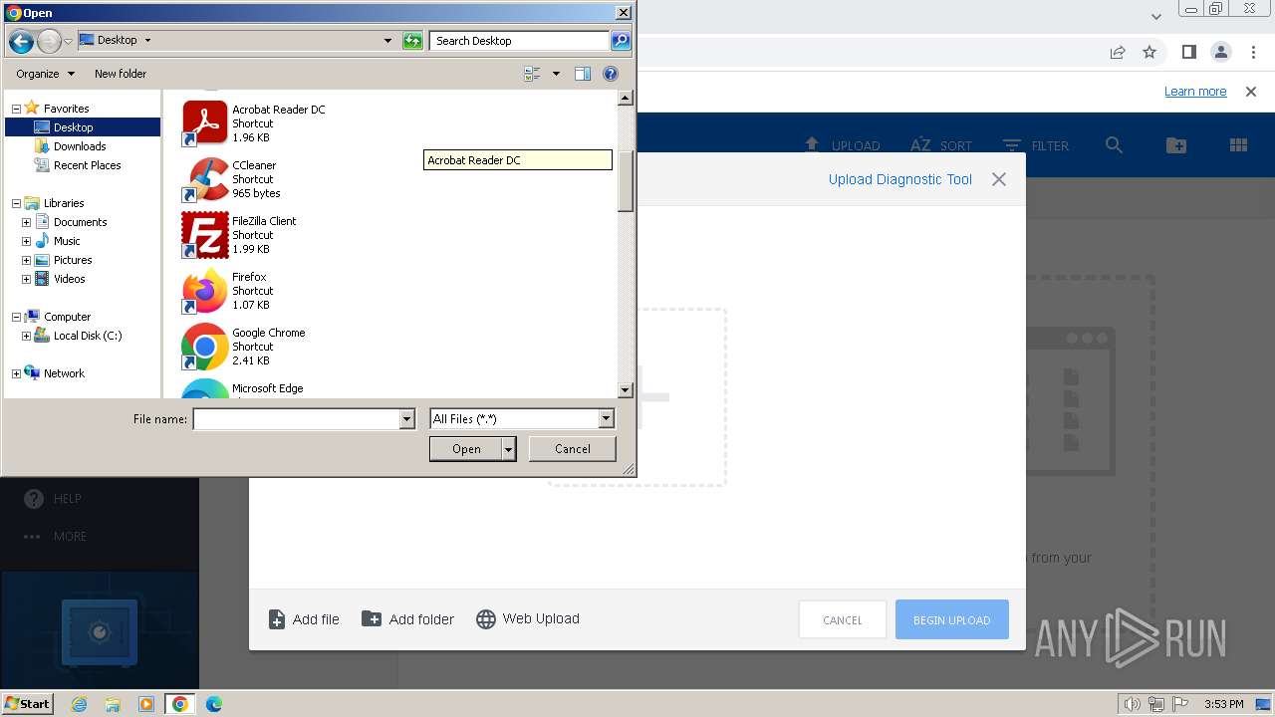Image resolution: width=1275 pixels, height=717 pixels.
Task: Open dialog help question-mark icon
Action: point(611,74)
